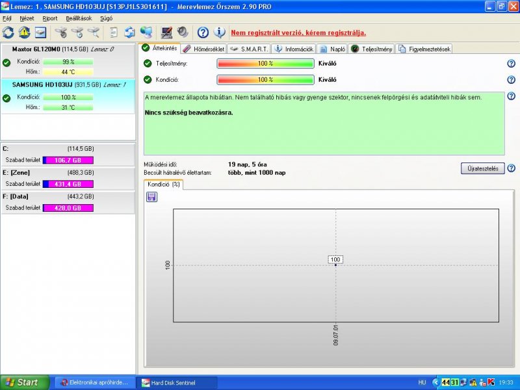Click help icon next to Teljesítmény bar
Screen dimensions: 520x390
[512, 64]
